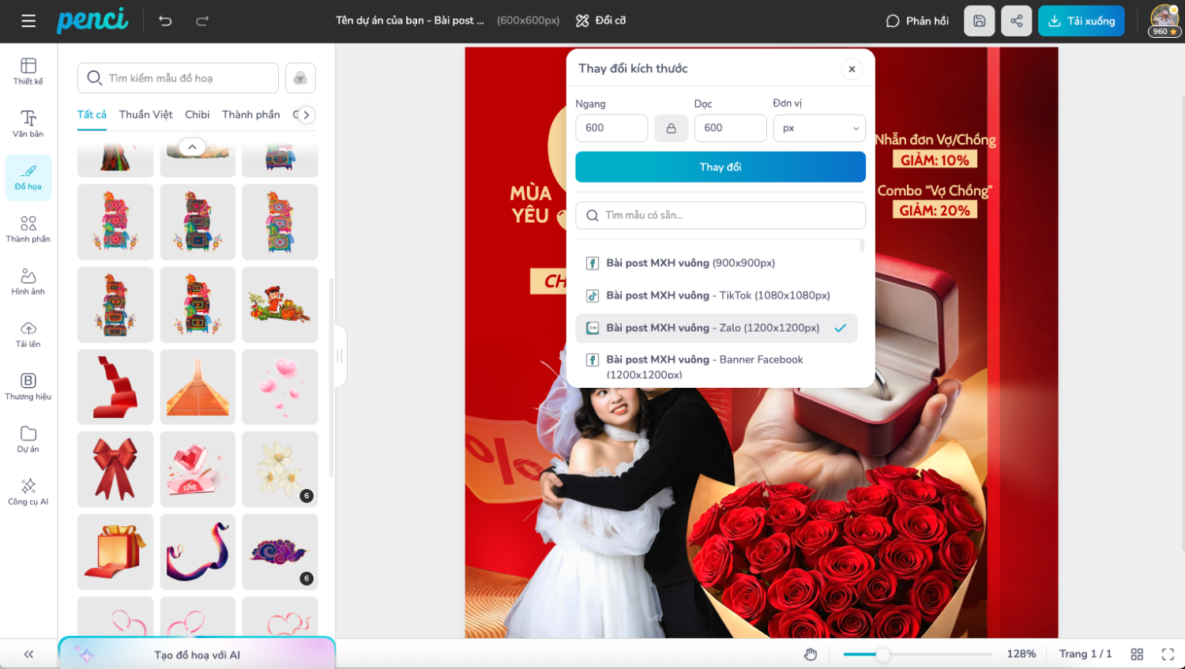Expand more graphic category tabs arrow
The width and height of the screenshot is (1185, 669).
coord(307,115)
